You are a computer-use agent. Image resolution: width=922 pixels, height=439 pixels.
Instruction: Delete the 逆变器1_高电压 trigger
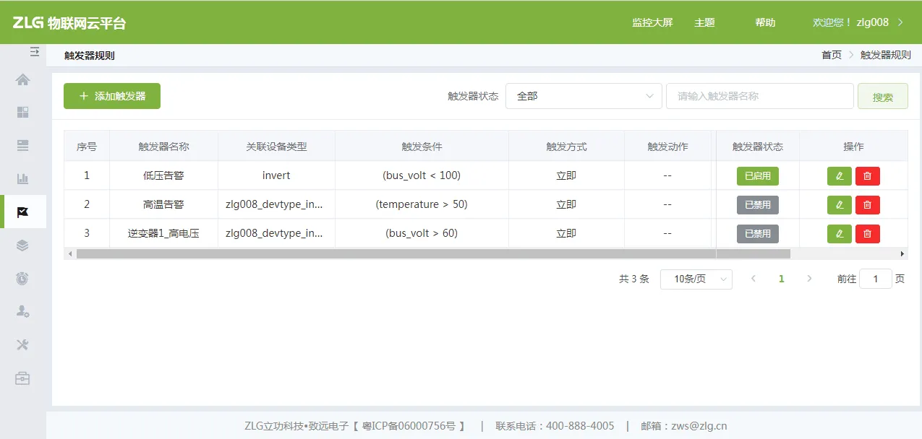pyautogui.click(x=867, y=233)
